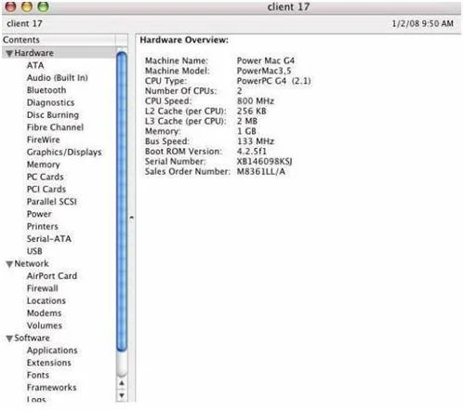Select the Hardware category row

click(x=59, y=53)
